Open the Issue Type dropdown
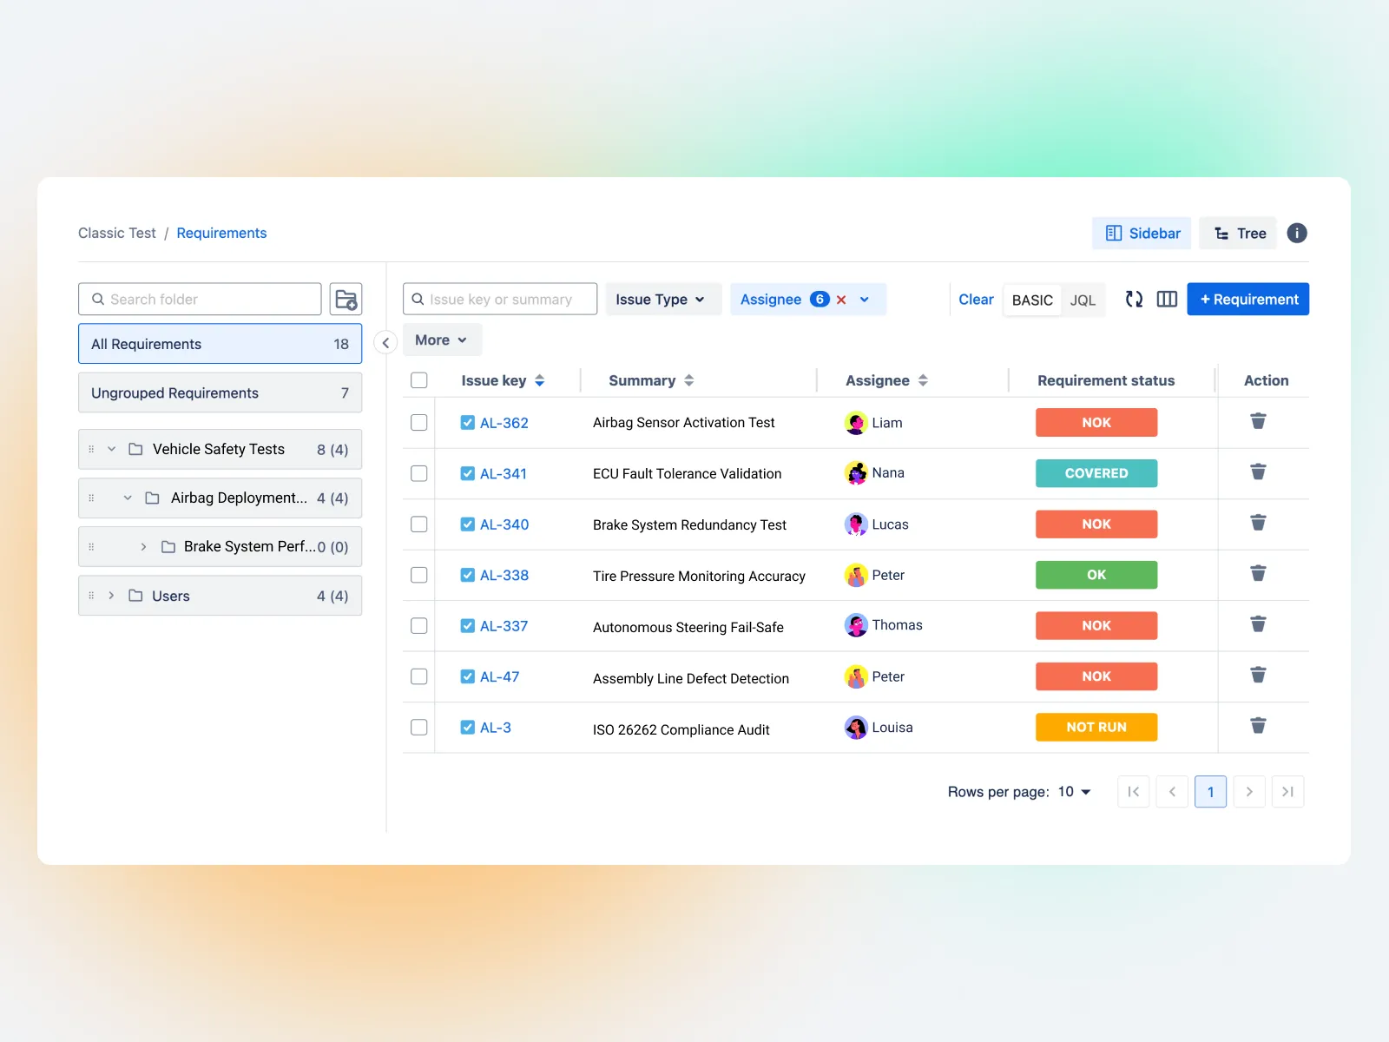The height and width of the screenshot is (1042, 1389). click(x=662, y=300)
